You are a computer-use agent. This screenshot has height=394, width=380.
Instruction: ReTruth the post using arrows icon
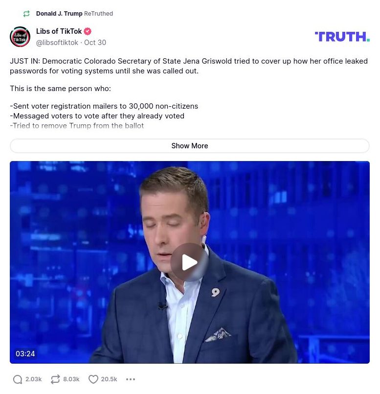pyautogui.click(x=55, y=379)
